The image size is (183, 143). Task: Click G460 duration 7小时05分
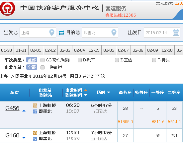(x=101, y=132)
